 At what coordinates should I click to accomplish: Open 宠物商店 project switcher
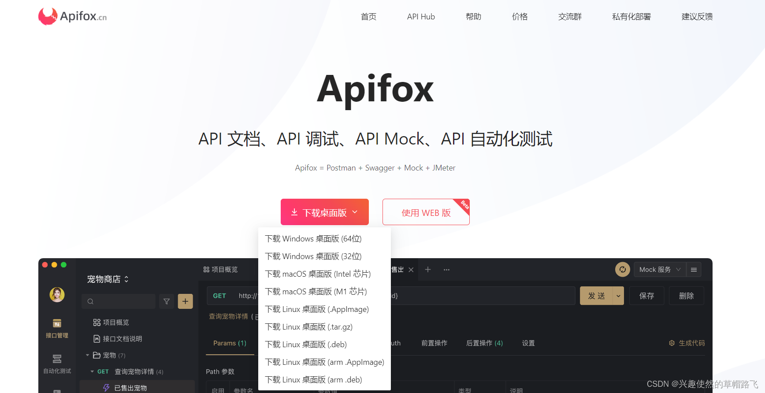click(x=108, y=279)
